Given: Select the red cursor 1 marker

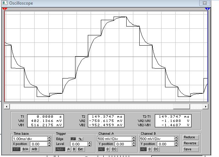Looking at the screenshot, I should point(5,9).
